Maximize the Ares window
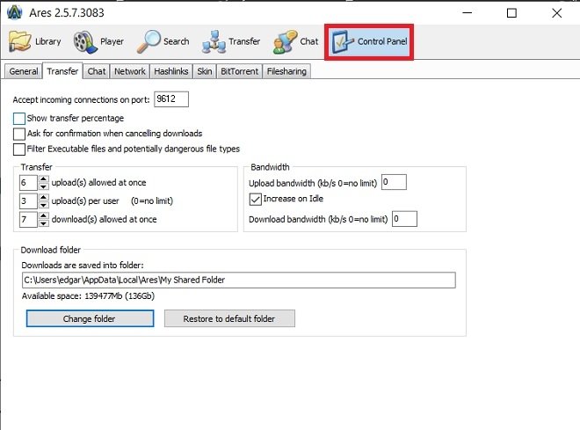The height and width of the screenshot is (430, 580). (x=511, y=13)
